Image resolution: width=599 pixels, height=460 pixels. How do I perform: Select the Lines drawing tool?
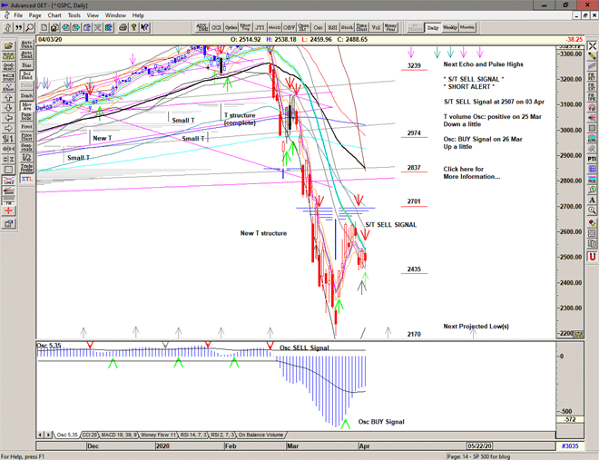[8, 180]
